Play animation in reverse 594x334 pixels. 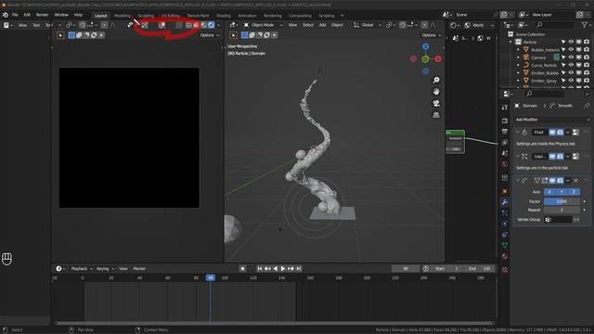click(x=275, y=268)
